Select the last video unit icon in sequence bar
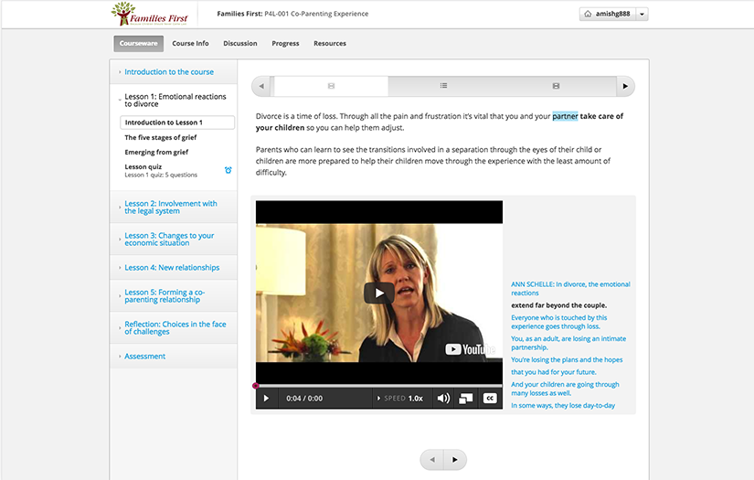Viewport: 754px width, 480px height. click(556, 86)
